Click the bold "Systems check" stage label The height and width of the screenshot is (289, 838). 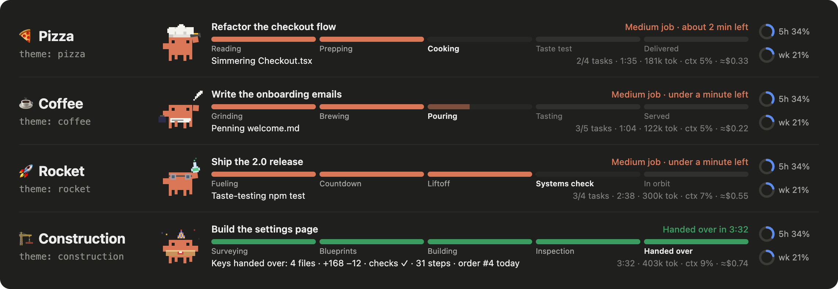(x=565, y=184)
